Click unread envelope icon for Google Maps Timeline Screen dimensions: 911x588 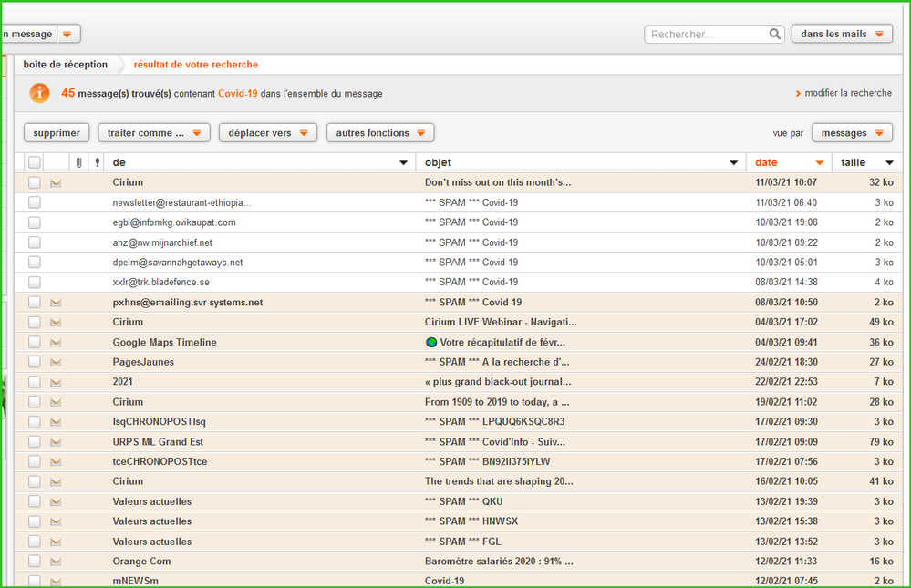click(56, 343)
